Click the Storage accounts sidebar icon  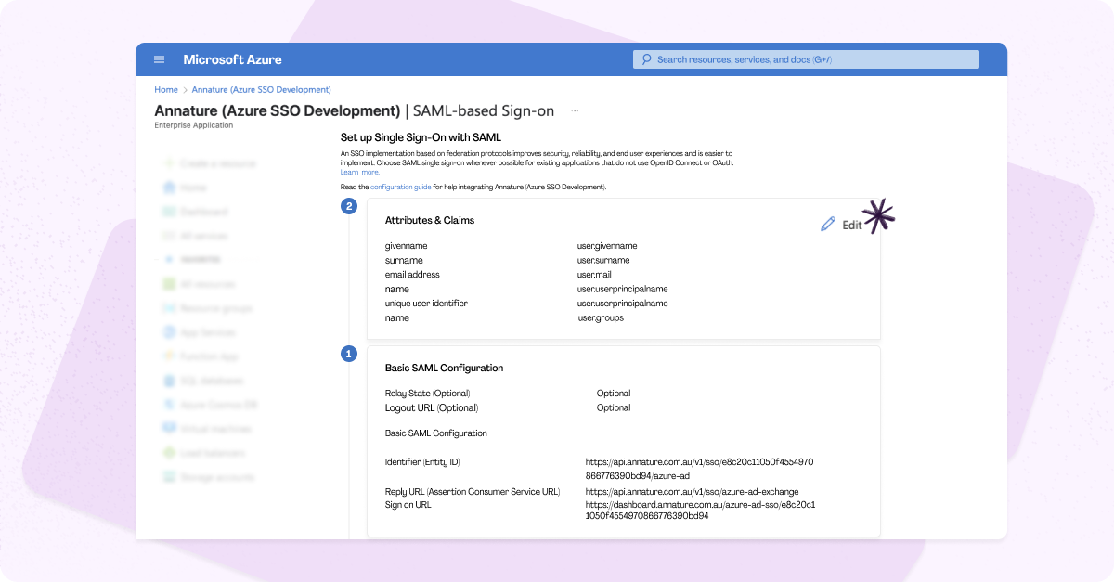[x=169, y=477]
